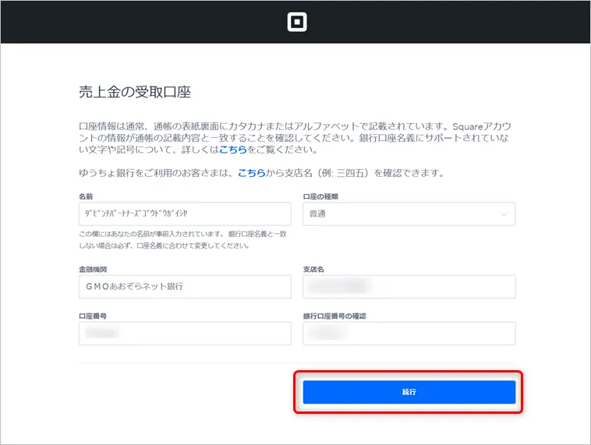Open the こちら link for ゆうちょ銀行 branch names
Image resolution: width=591 pixels, height=445 pixels.
(x=253, y=173)
